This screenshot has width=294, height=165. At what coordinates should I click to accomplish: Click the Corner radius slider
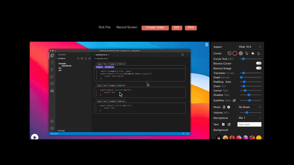pyautogui.click(x=251, y=91)
